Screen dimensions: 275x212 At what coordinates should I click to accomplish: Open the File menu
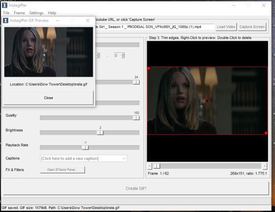(6, 13)
